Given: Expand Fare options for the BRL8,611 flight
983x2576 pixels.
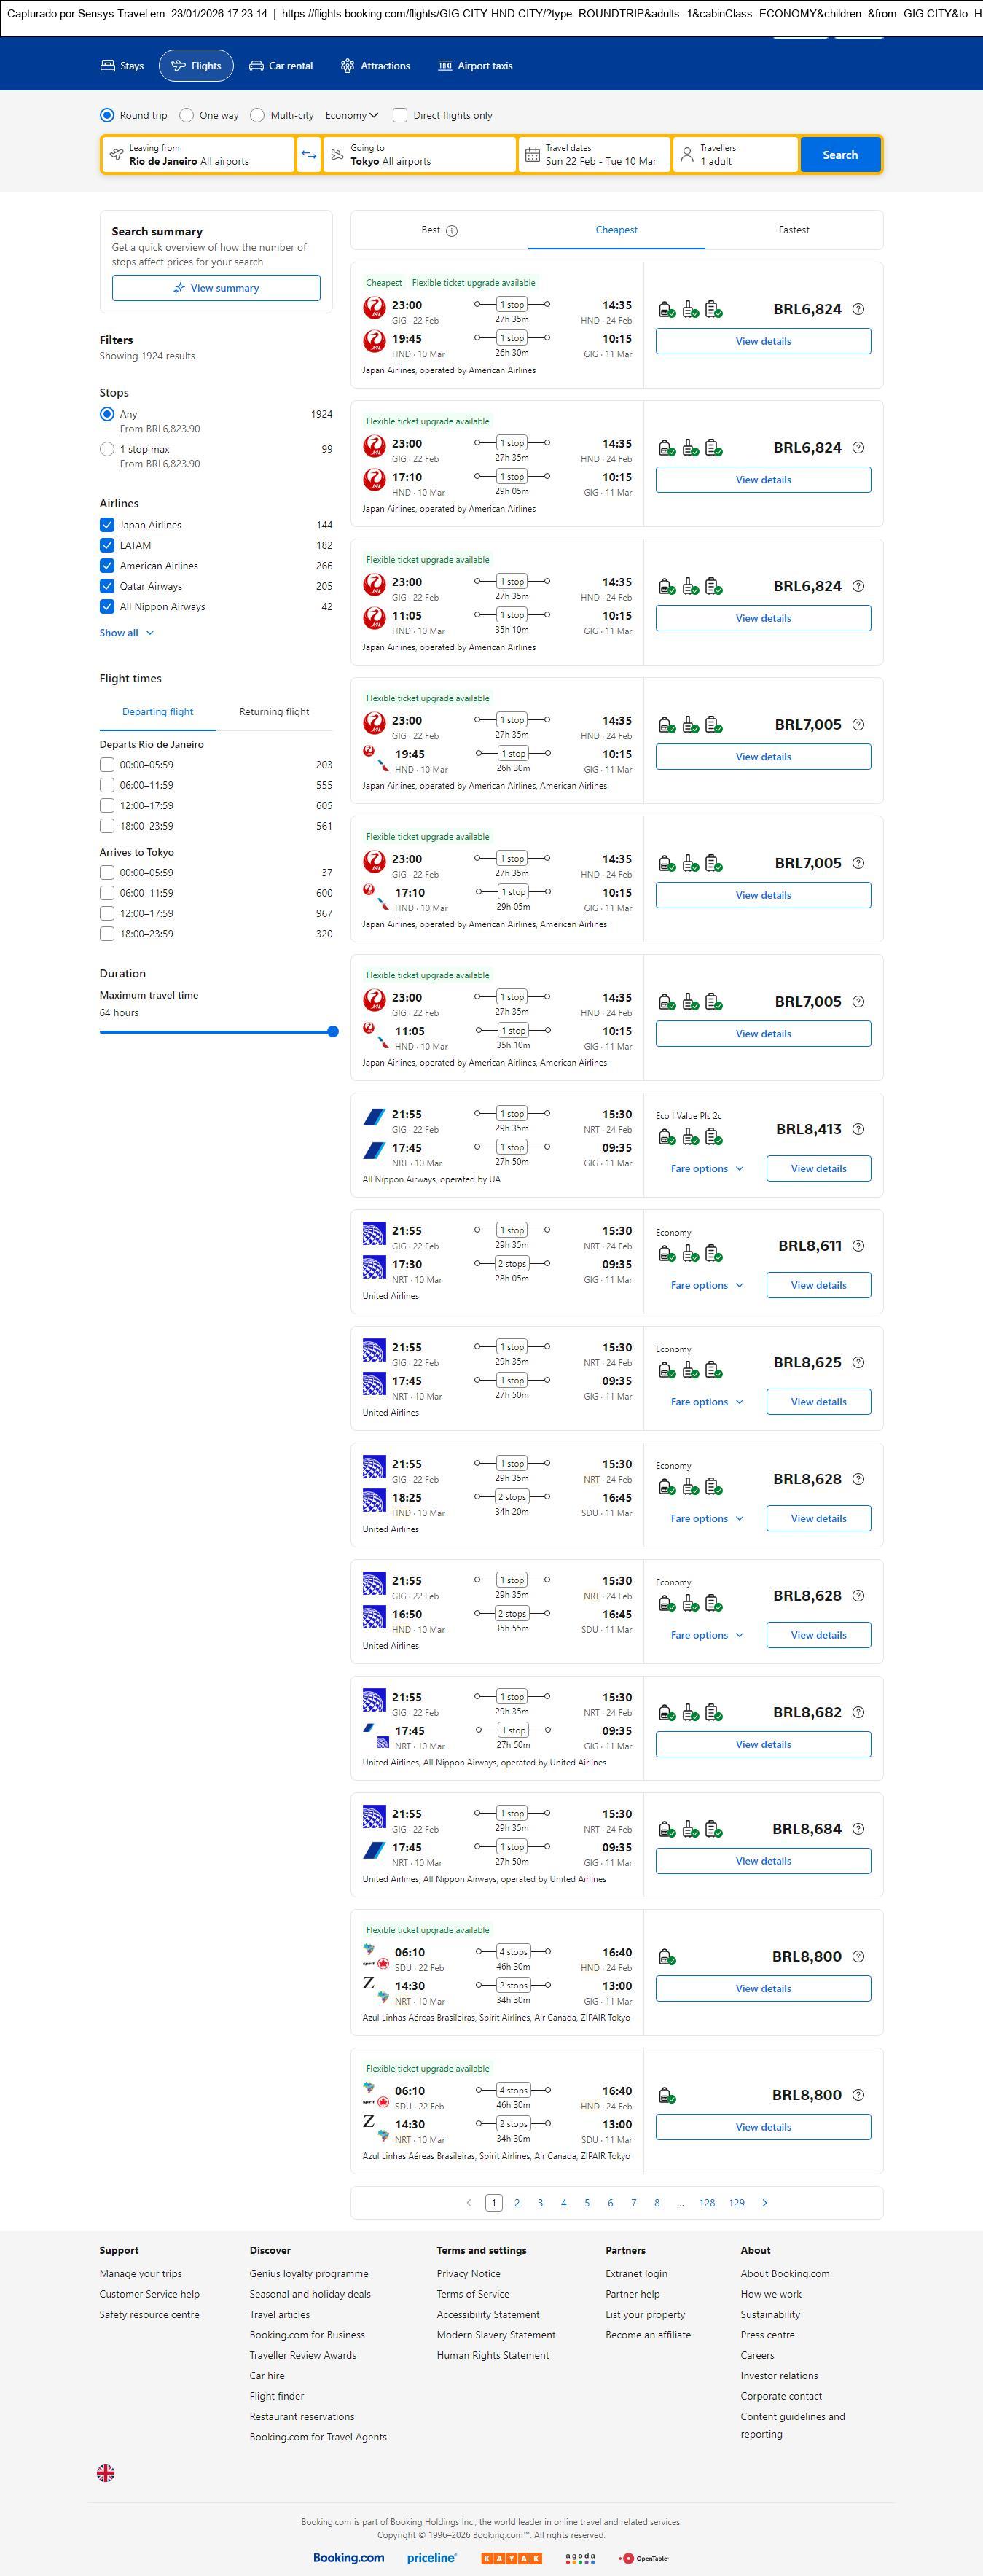Looking at the screenshot, I should coord(706,1285).
